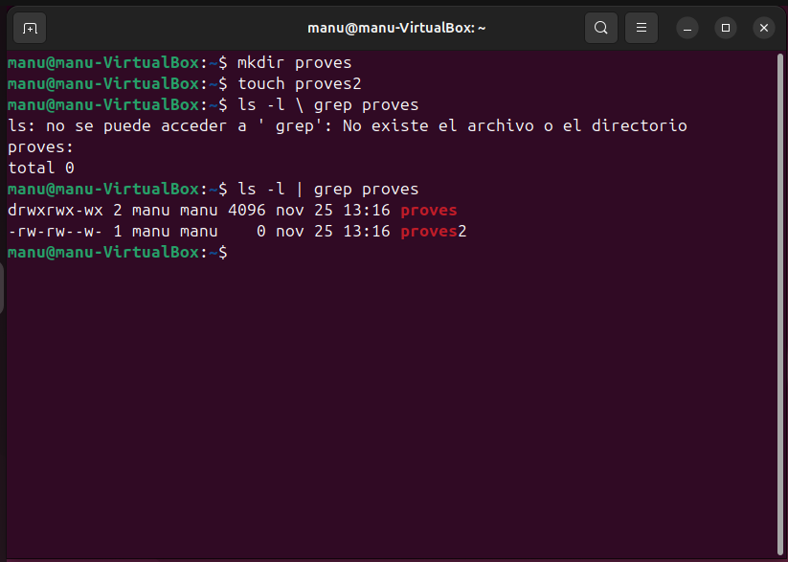Click the 'proves:' output line
The width and height of the screenshot is (788, 562).
click(40, 147)
